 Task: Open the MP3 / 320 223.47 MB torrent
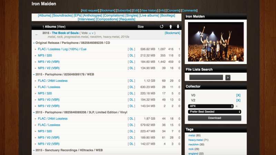(45, 131)
